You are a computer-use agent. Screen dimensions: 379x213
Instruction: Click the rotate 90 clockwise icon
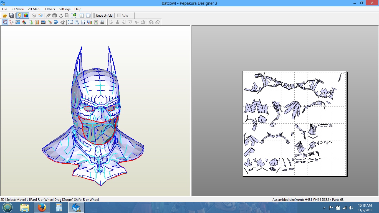[x=158, y=22]
